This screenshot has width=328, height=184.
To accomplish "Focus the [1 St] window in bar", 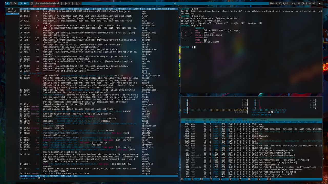I will click(x=23, y=4).
